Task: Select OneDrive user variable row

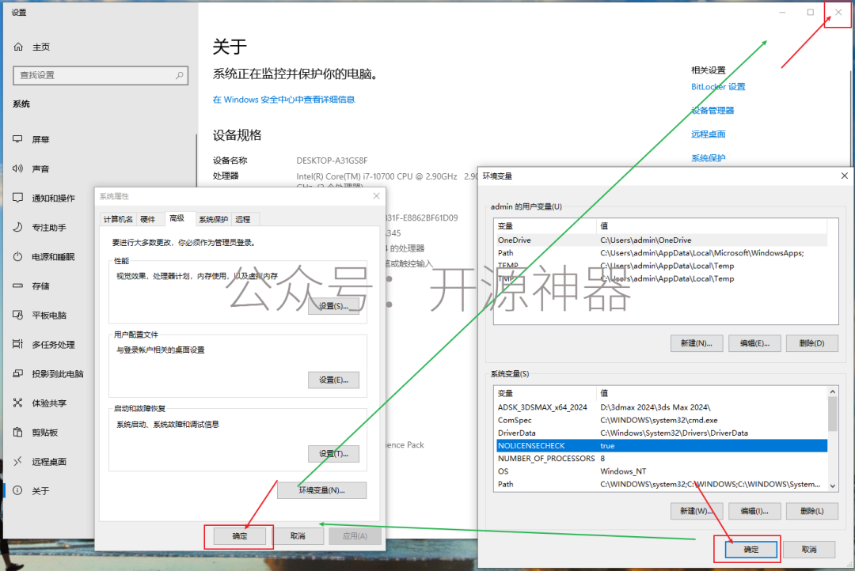Action: (661, 240)
